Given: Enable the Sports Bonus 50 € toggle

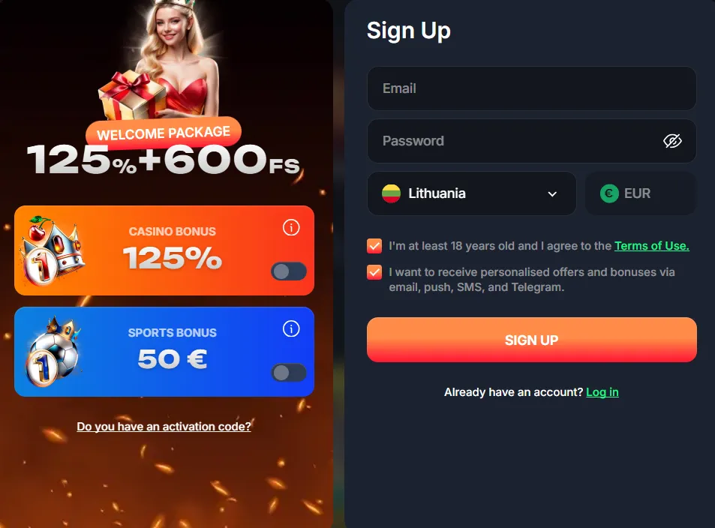Looking at the screenshot, I should (289, 373).
